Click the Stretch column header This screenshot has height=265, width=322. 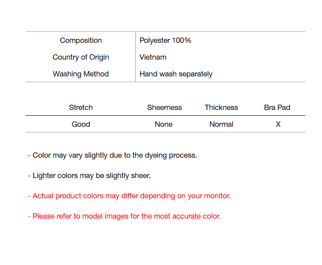[x=81, y=107]
